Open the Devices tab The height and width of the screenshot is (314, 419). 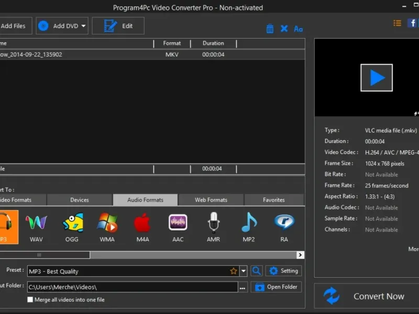[80, 200]
